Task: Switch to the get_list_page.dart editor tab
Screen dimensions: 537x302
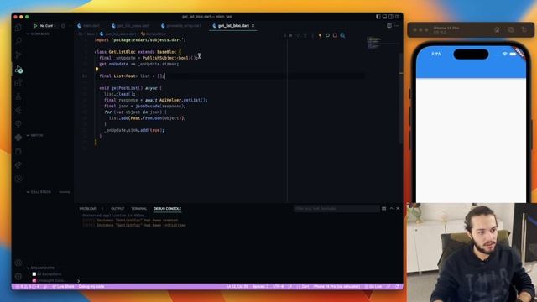Action: pyautogui.click(x=131, y=26)
